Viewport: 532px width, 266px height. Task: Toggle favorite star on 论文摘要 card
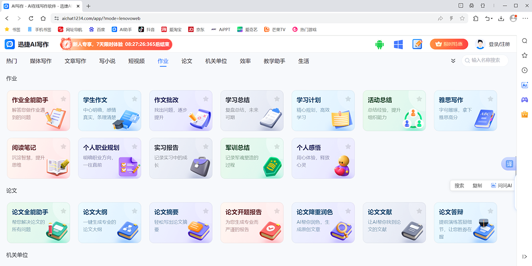[x=206, y=211]
